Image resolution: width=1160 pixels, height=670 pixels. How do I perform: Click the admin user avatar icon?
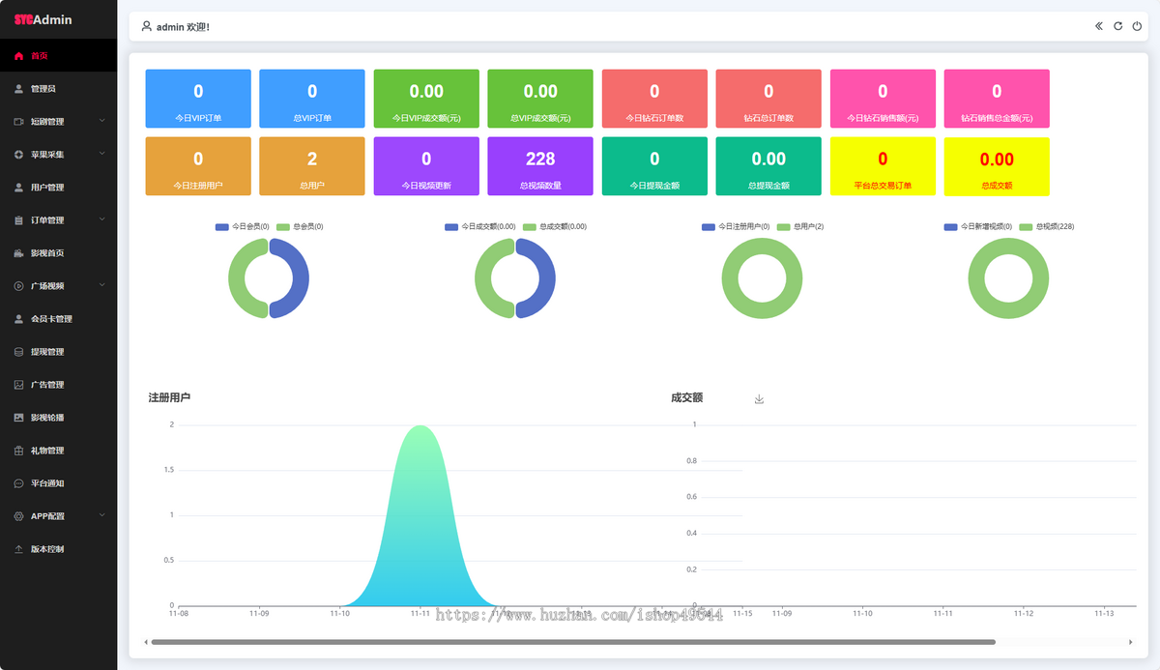tap(146, 26)
